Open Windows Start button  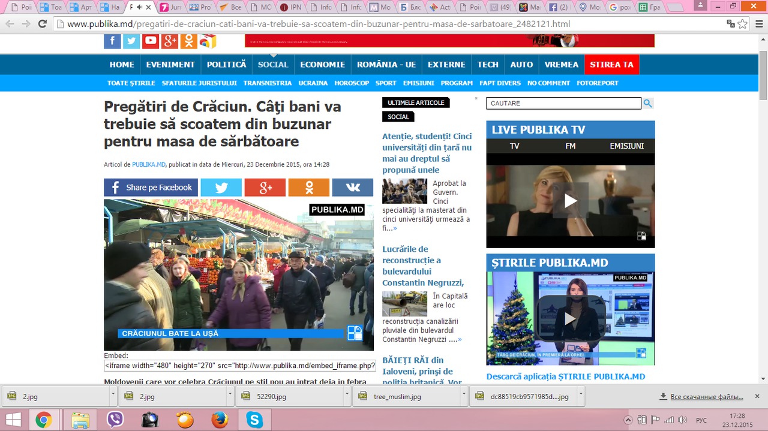point(13,420)
